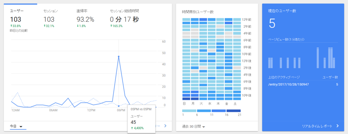Screen dimensions: 348x134
Task: Click the 12午後 hour label on heatmap
Action: point(246,61)
